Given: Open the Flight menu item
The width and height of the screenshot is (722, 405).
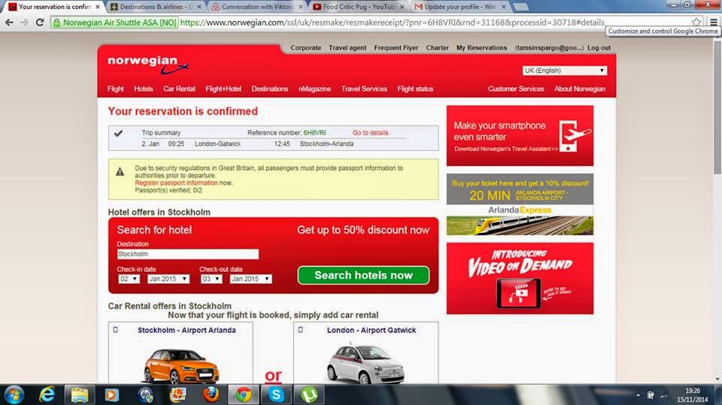Looking at the screenshot, I should pos(116,89).
